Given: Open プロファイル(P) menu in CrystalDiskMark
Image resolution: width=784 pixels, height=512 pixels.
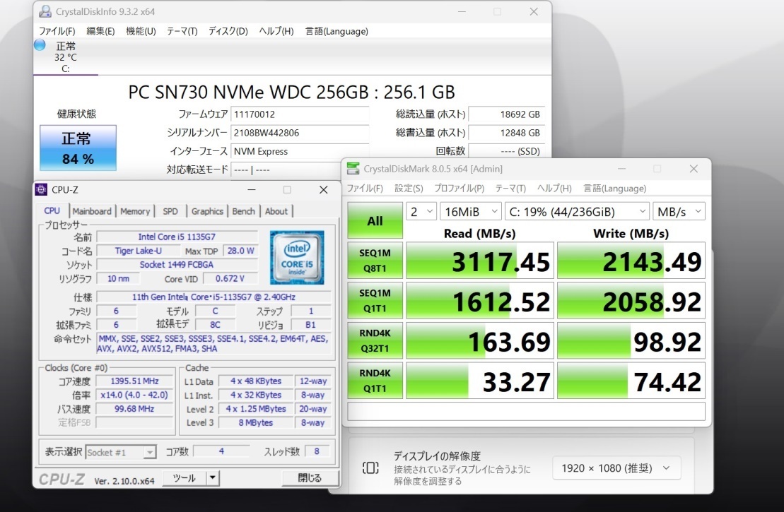Looking at the screenshot, I should click(459, 189).
